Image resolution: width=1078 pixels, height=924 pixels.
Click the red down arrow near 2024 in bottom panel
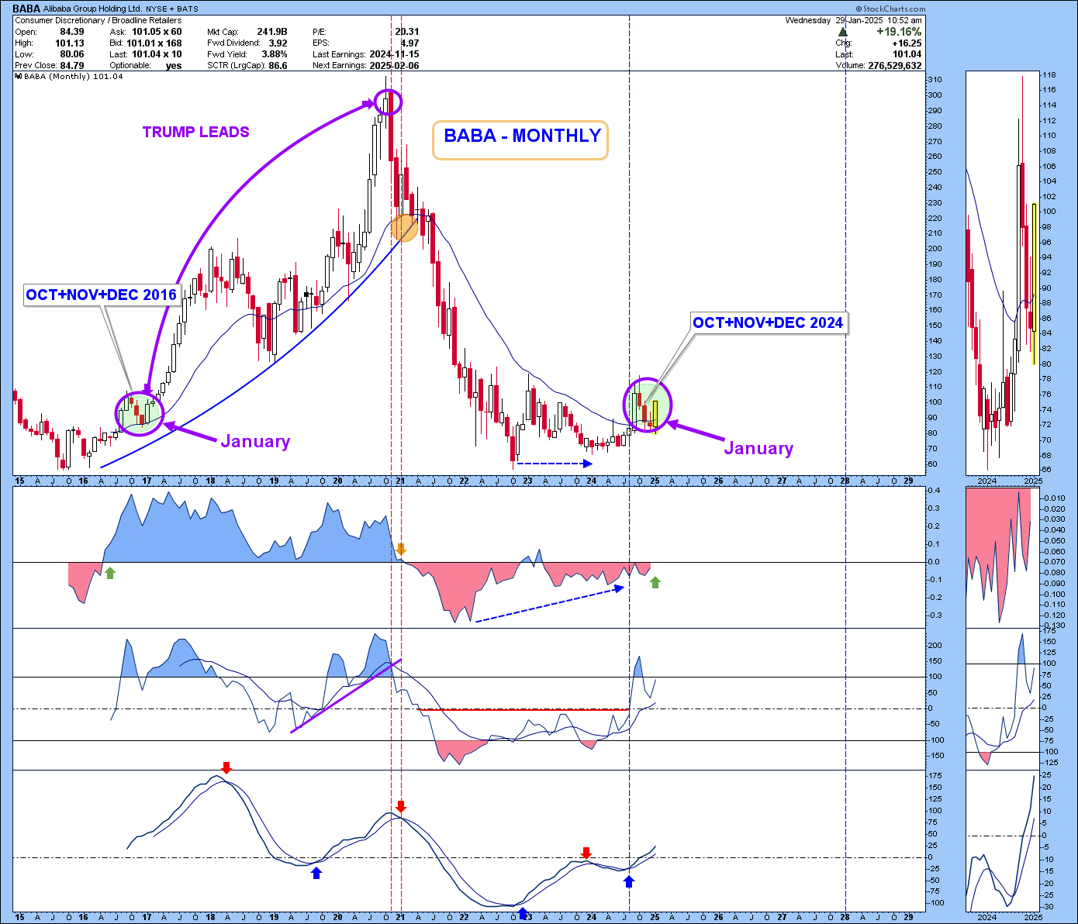(x=586, y=853)
